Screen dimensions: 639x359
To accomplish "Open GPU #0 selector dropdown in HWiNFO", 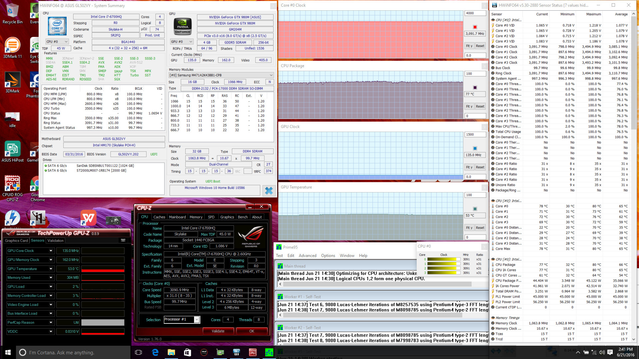I will (x=182, y=42).
